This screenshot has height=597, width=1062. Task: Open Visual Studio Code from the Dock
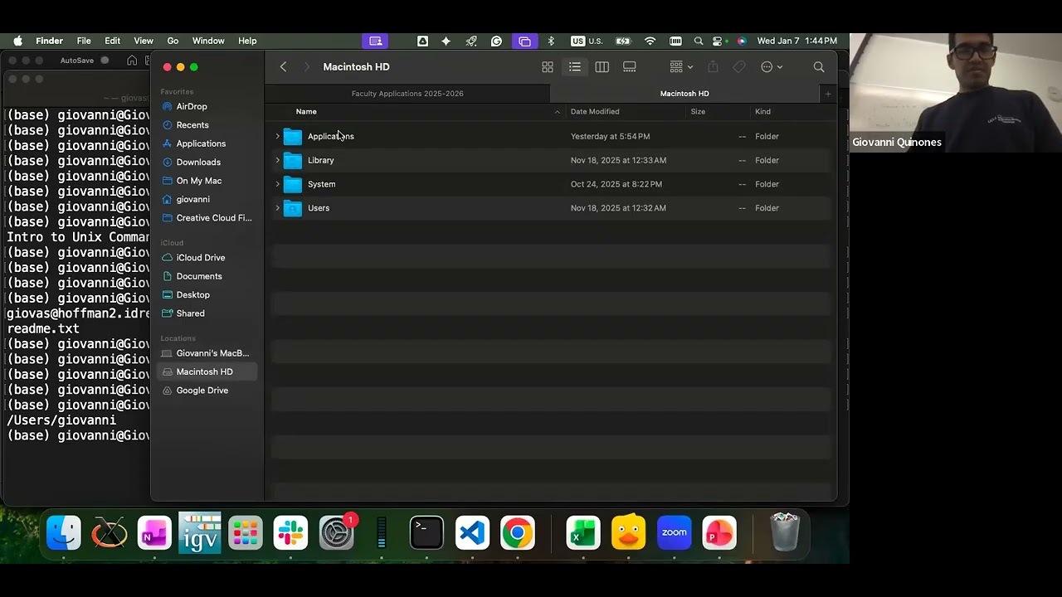472,533
